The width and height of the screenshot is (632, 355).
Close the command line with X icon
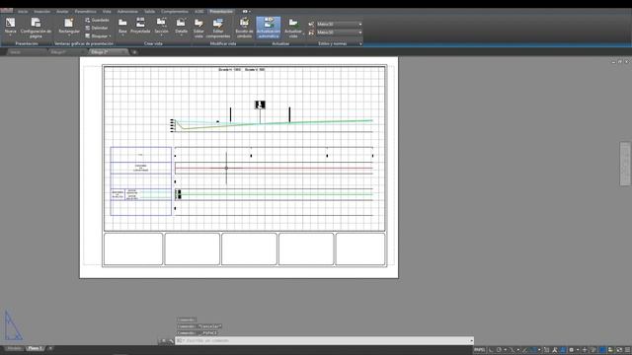point(164,341)
